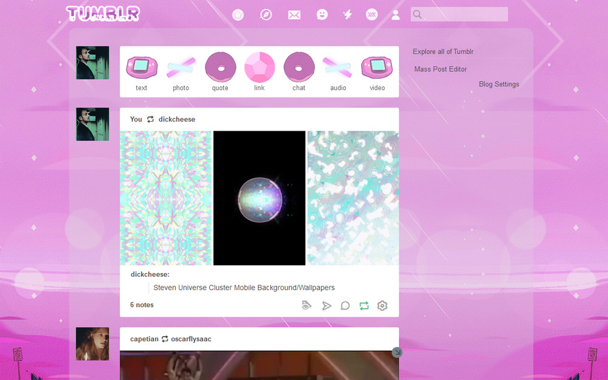Screen dimensions: 608x380
Task: Click reblog arrows icon beside capetian
Action: pyautogui.click(x=165, y=339)
